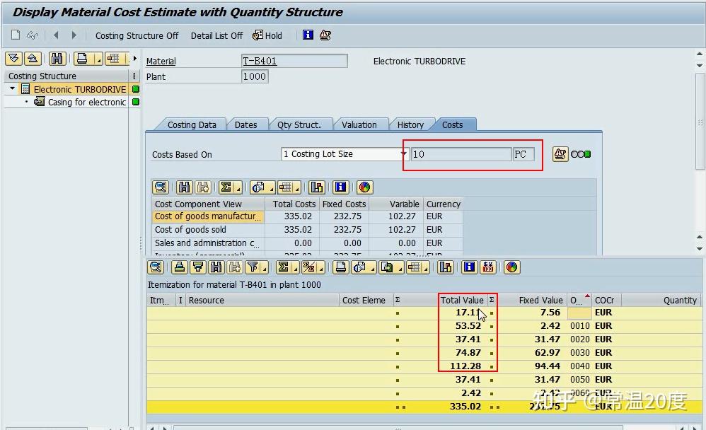706x430 pixels.
Task: Toggle the Detail List Off button
Action: pyautogui.click(x=216, y=35)
